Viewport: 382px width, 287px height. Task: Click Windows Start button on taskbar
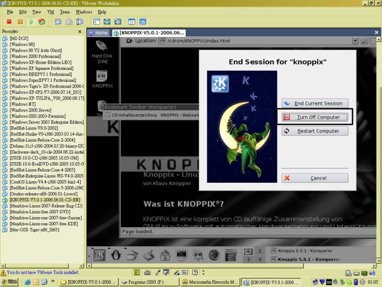tap(9, 282)
